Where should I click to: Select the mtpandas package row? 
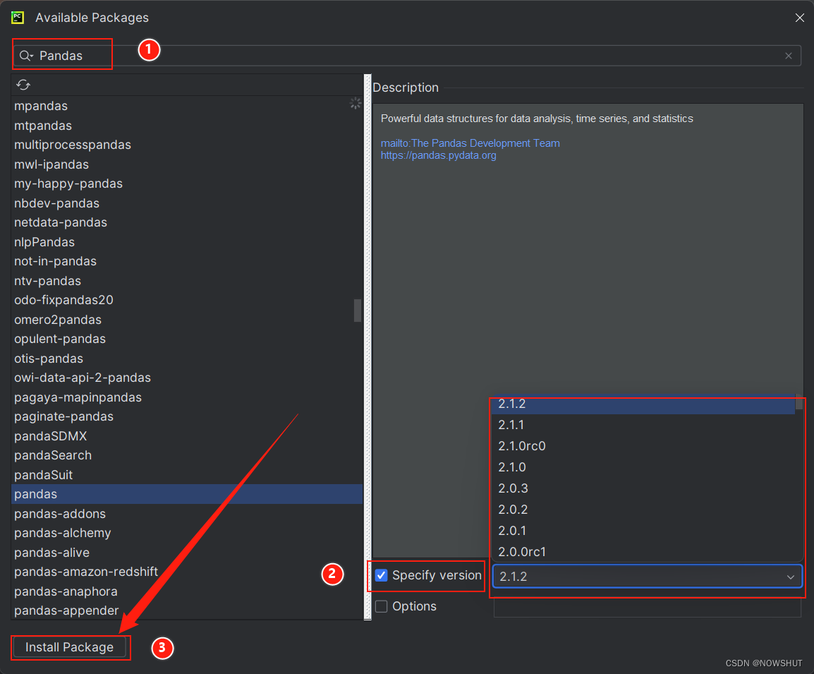(187, 126)
